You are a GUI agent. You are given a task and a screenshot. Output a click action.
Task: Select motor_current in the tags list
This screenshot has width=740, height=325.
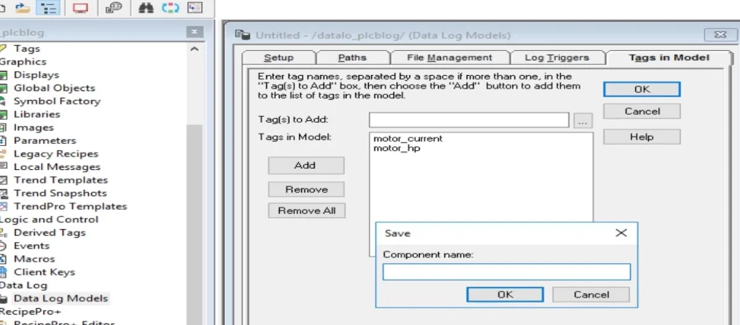pyautogui.click(x=408, y=138)
